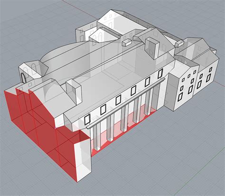Click the horizontal cornice beam above the columns

point(126,103)
